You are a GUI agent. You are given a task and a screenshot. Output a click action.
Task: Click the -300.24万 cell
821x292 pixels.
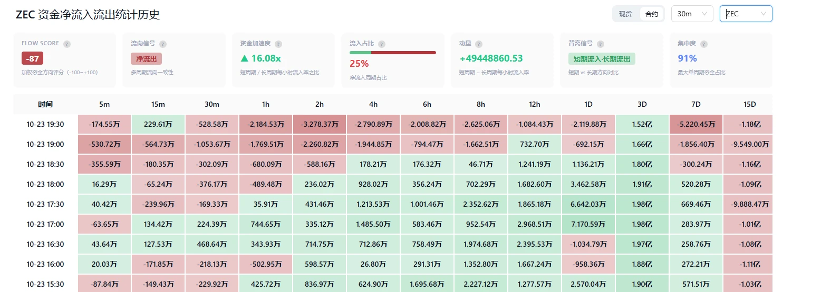click(696, 164)
